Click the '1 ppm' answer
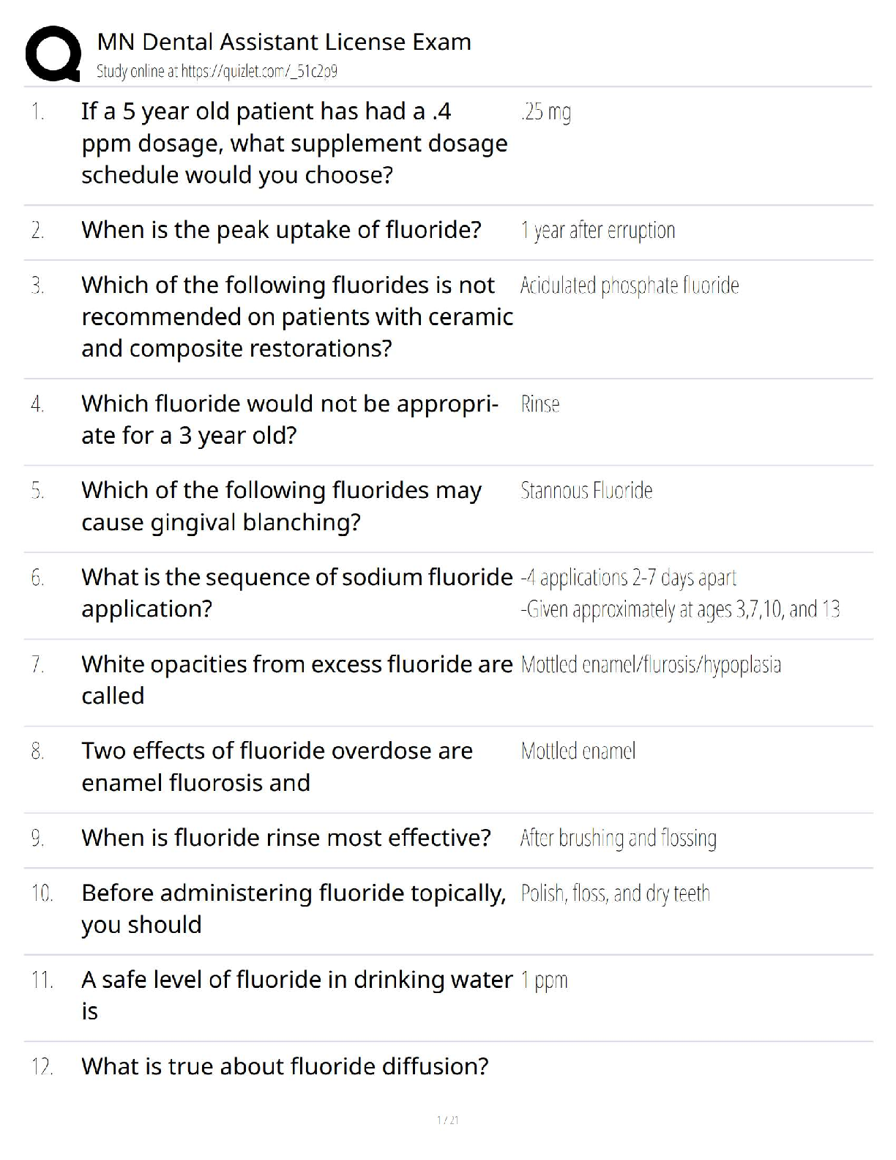Viewport: 896px width, 1160px height. pyautogui.click(x=544, y=980)
